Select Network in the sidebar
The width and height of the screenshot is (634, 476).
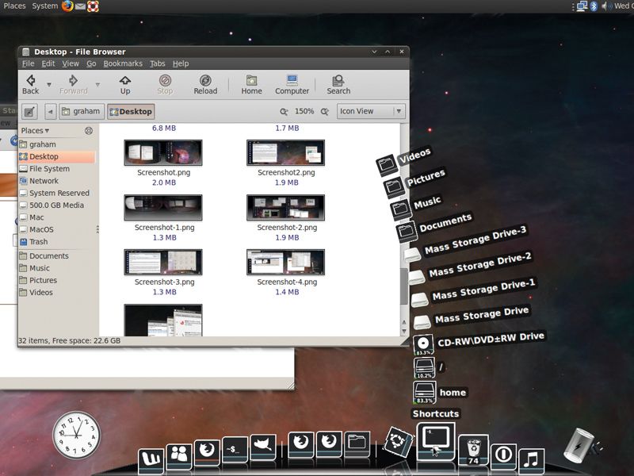[x=46, y=180]
